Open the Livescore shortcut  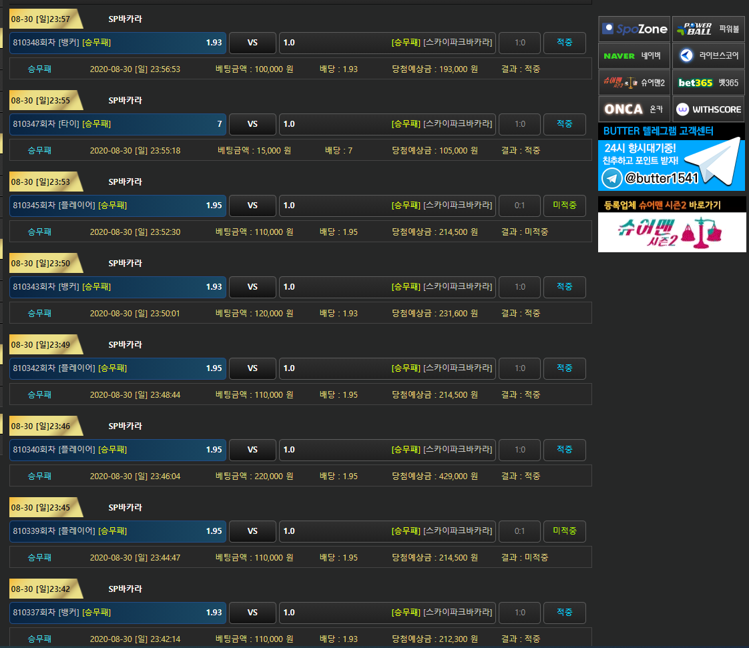708,55
